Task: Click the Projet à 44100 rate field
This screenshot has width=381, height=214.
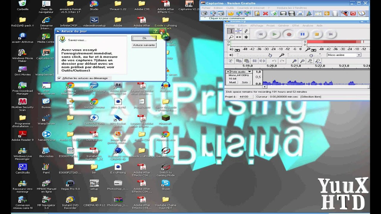Action: (246, 97)
